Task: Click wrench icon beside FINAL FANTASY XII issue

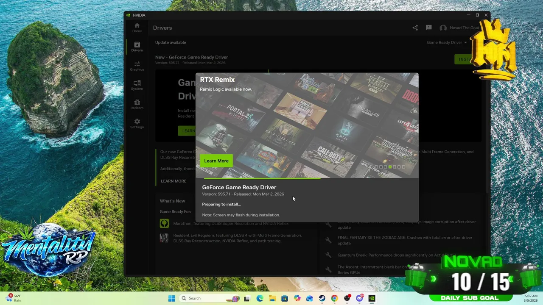Action: (328, 240)
